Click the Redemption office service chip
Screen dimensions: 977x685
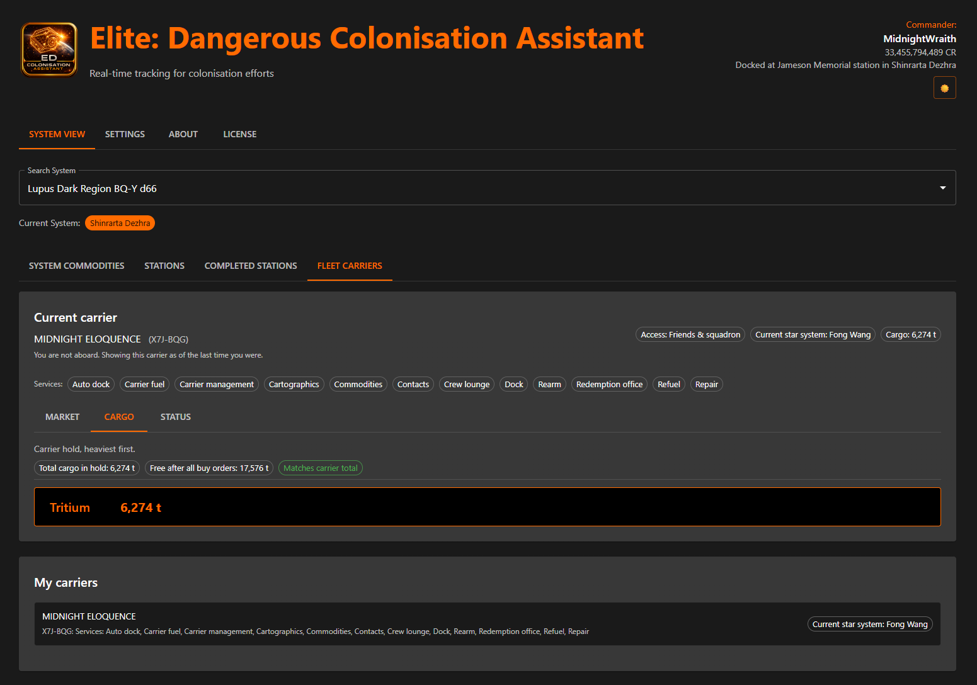pyautogui.click(x=609, y=384)
